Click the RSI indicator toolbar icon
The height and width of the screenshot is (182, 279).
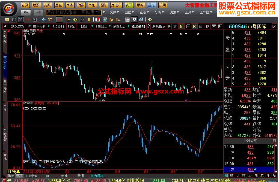28,20
